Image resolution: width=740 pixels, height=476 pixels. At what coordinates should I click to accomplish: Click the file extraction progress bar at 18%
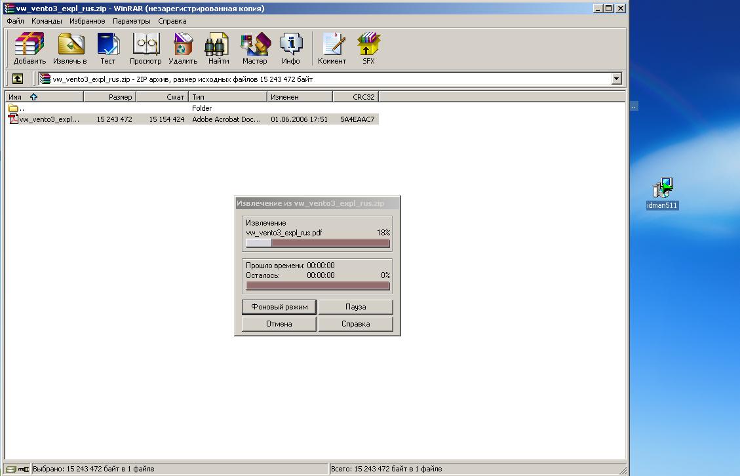(x=318, y=243)
